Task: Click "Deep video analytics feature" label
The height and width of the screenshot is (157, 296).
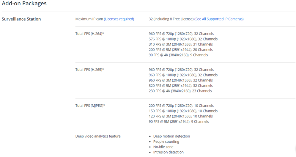Action: [98, 136]
